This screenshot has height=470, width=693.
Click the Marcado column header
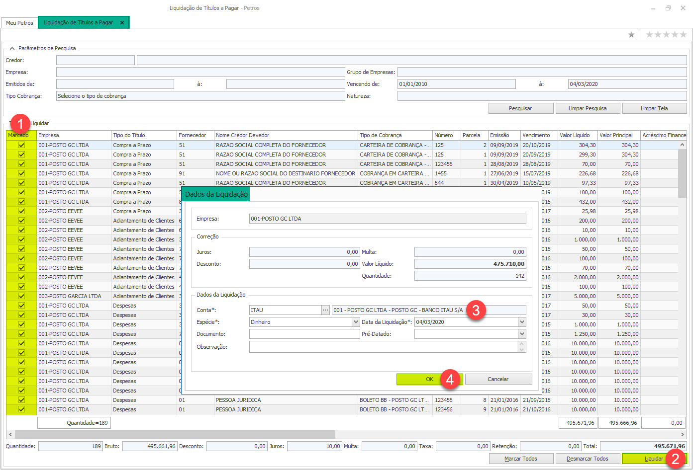(x=21, y=135)
